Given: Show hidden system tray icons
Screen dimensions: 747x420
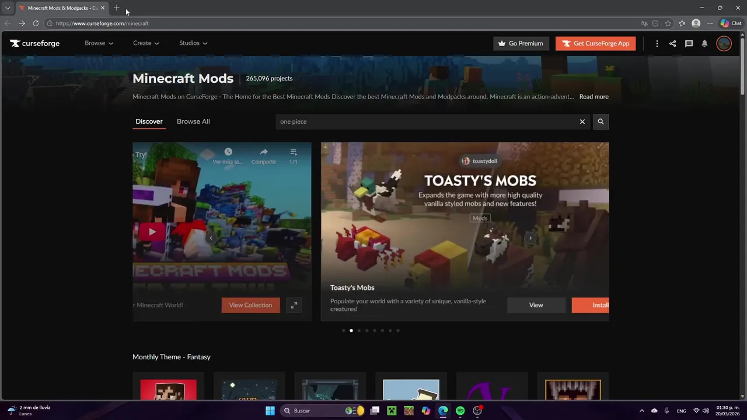Looking at the screenshot, I should (x=642, y=411).
